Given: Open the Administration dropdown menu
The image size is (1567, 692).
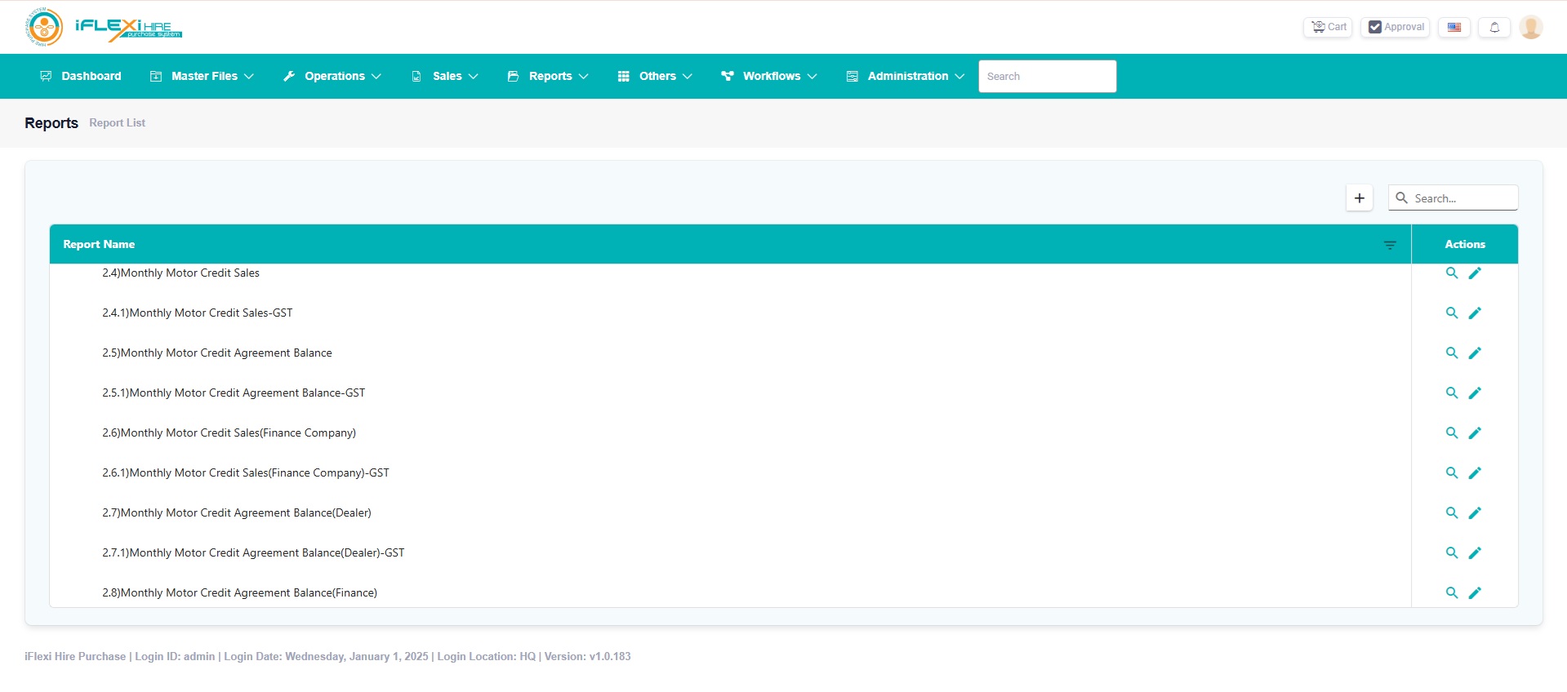Looking at the screenshot, I should tap(906, 76).
